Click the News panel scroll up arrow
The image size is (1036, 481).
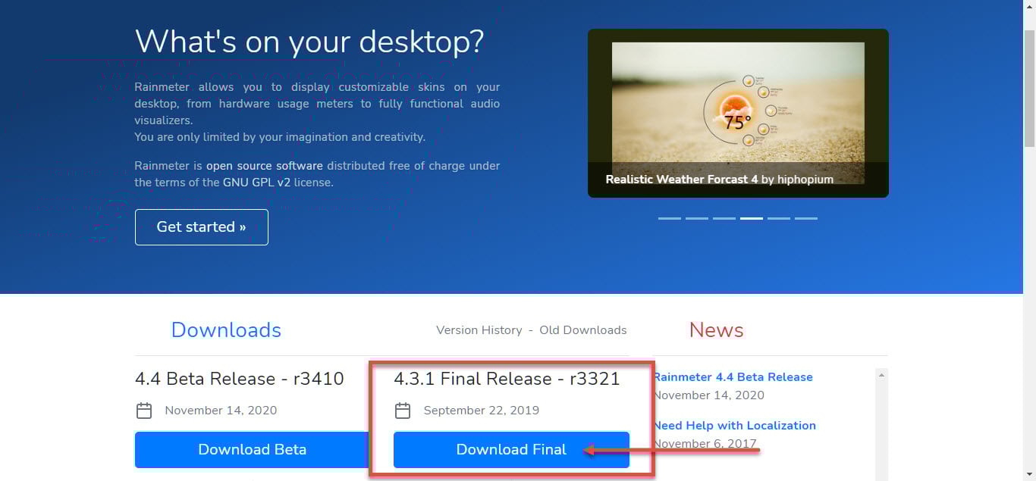(x=881, y=375)
